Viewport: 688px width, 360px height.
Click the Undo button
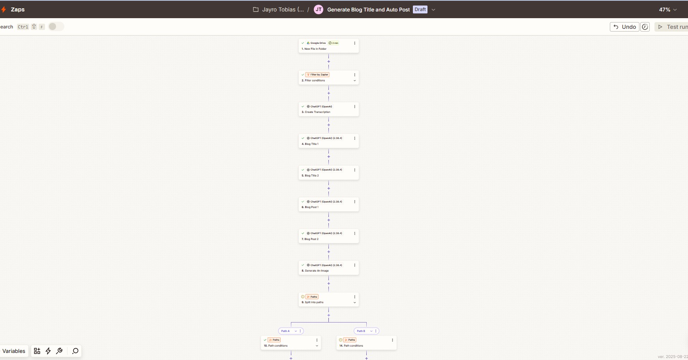point(624,27)
